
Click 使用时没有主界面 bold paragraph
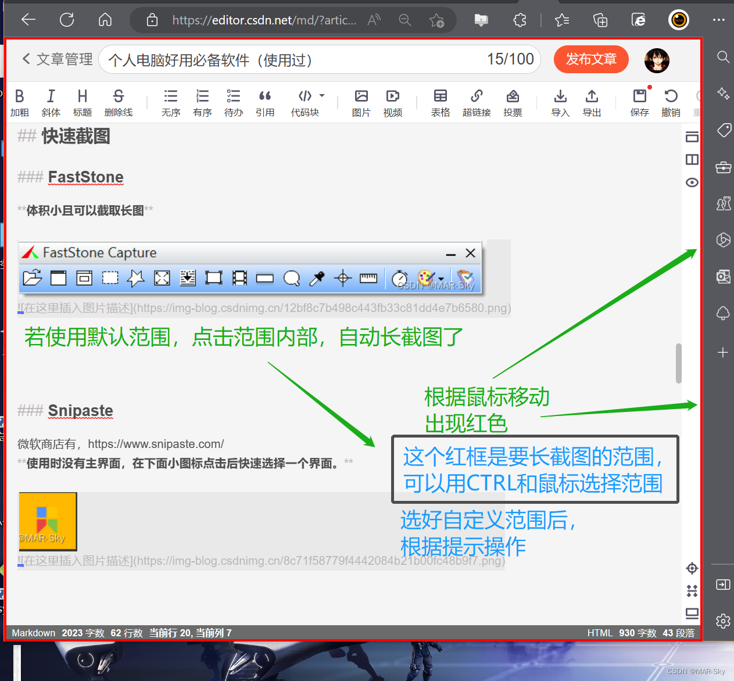point(185,463)
